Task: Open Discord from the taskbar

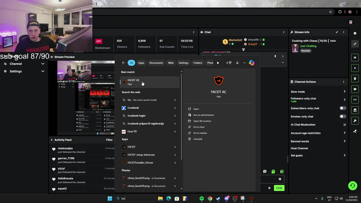Action: tap(226, 198)
